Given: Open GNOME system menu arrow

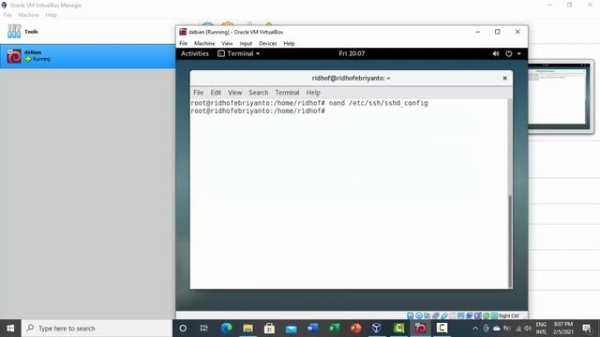Looking at the screenshot, I should 519,53.
